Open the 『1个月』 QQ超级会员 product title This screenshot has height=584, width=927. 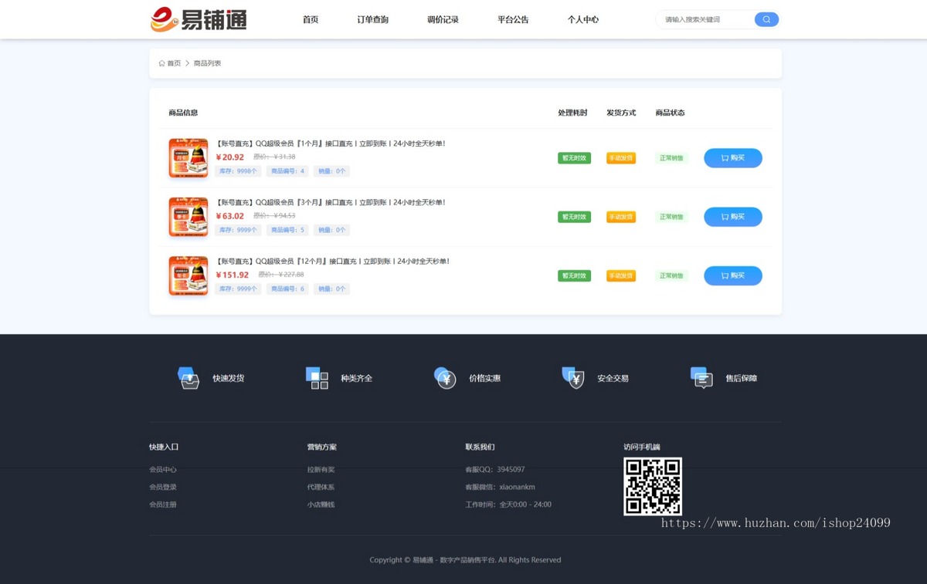click(331, 143)
